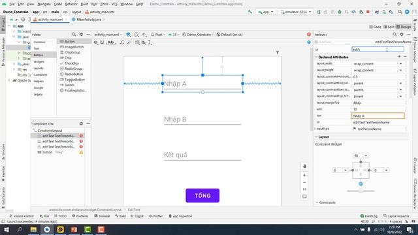Click the red error indicator in design toolbar

point(309,35)
